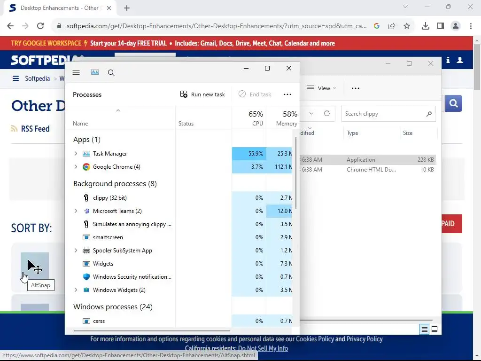Reload the Softpedia page
This screenshot has width=481, height=361.
pyautogui.click(x=40, y=26)
